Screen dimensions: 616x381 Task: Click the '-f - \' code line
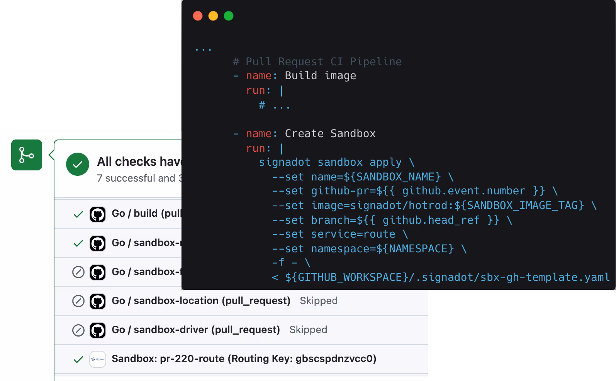click(x=291, y=263)
